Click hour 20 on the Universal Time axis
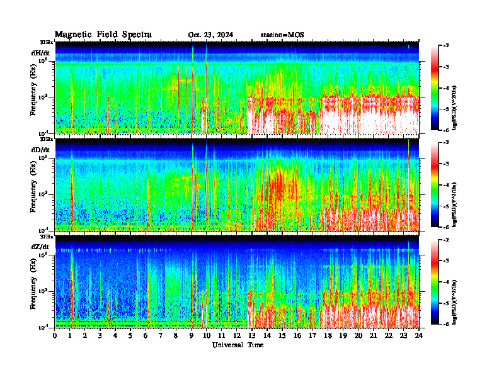 (358, 335)
